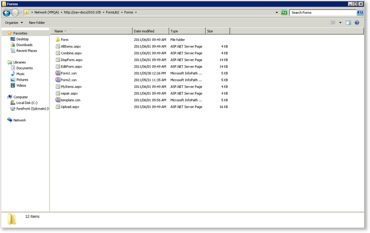Sort by the Size column header
This screenshot has height=233, width=370.
(217, 31)
